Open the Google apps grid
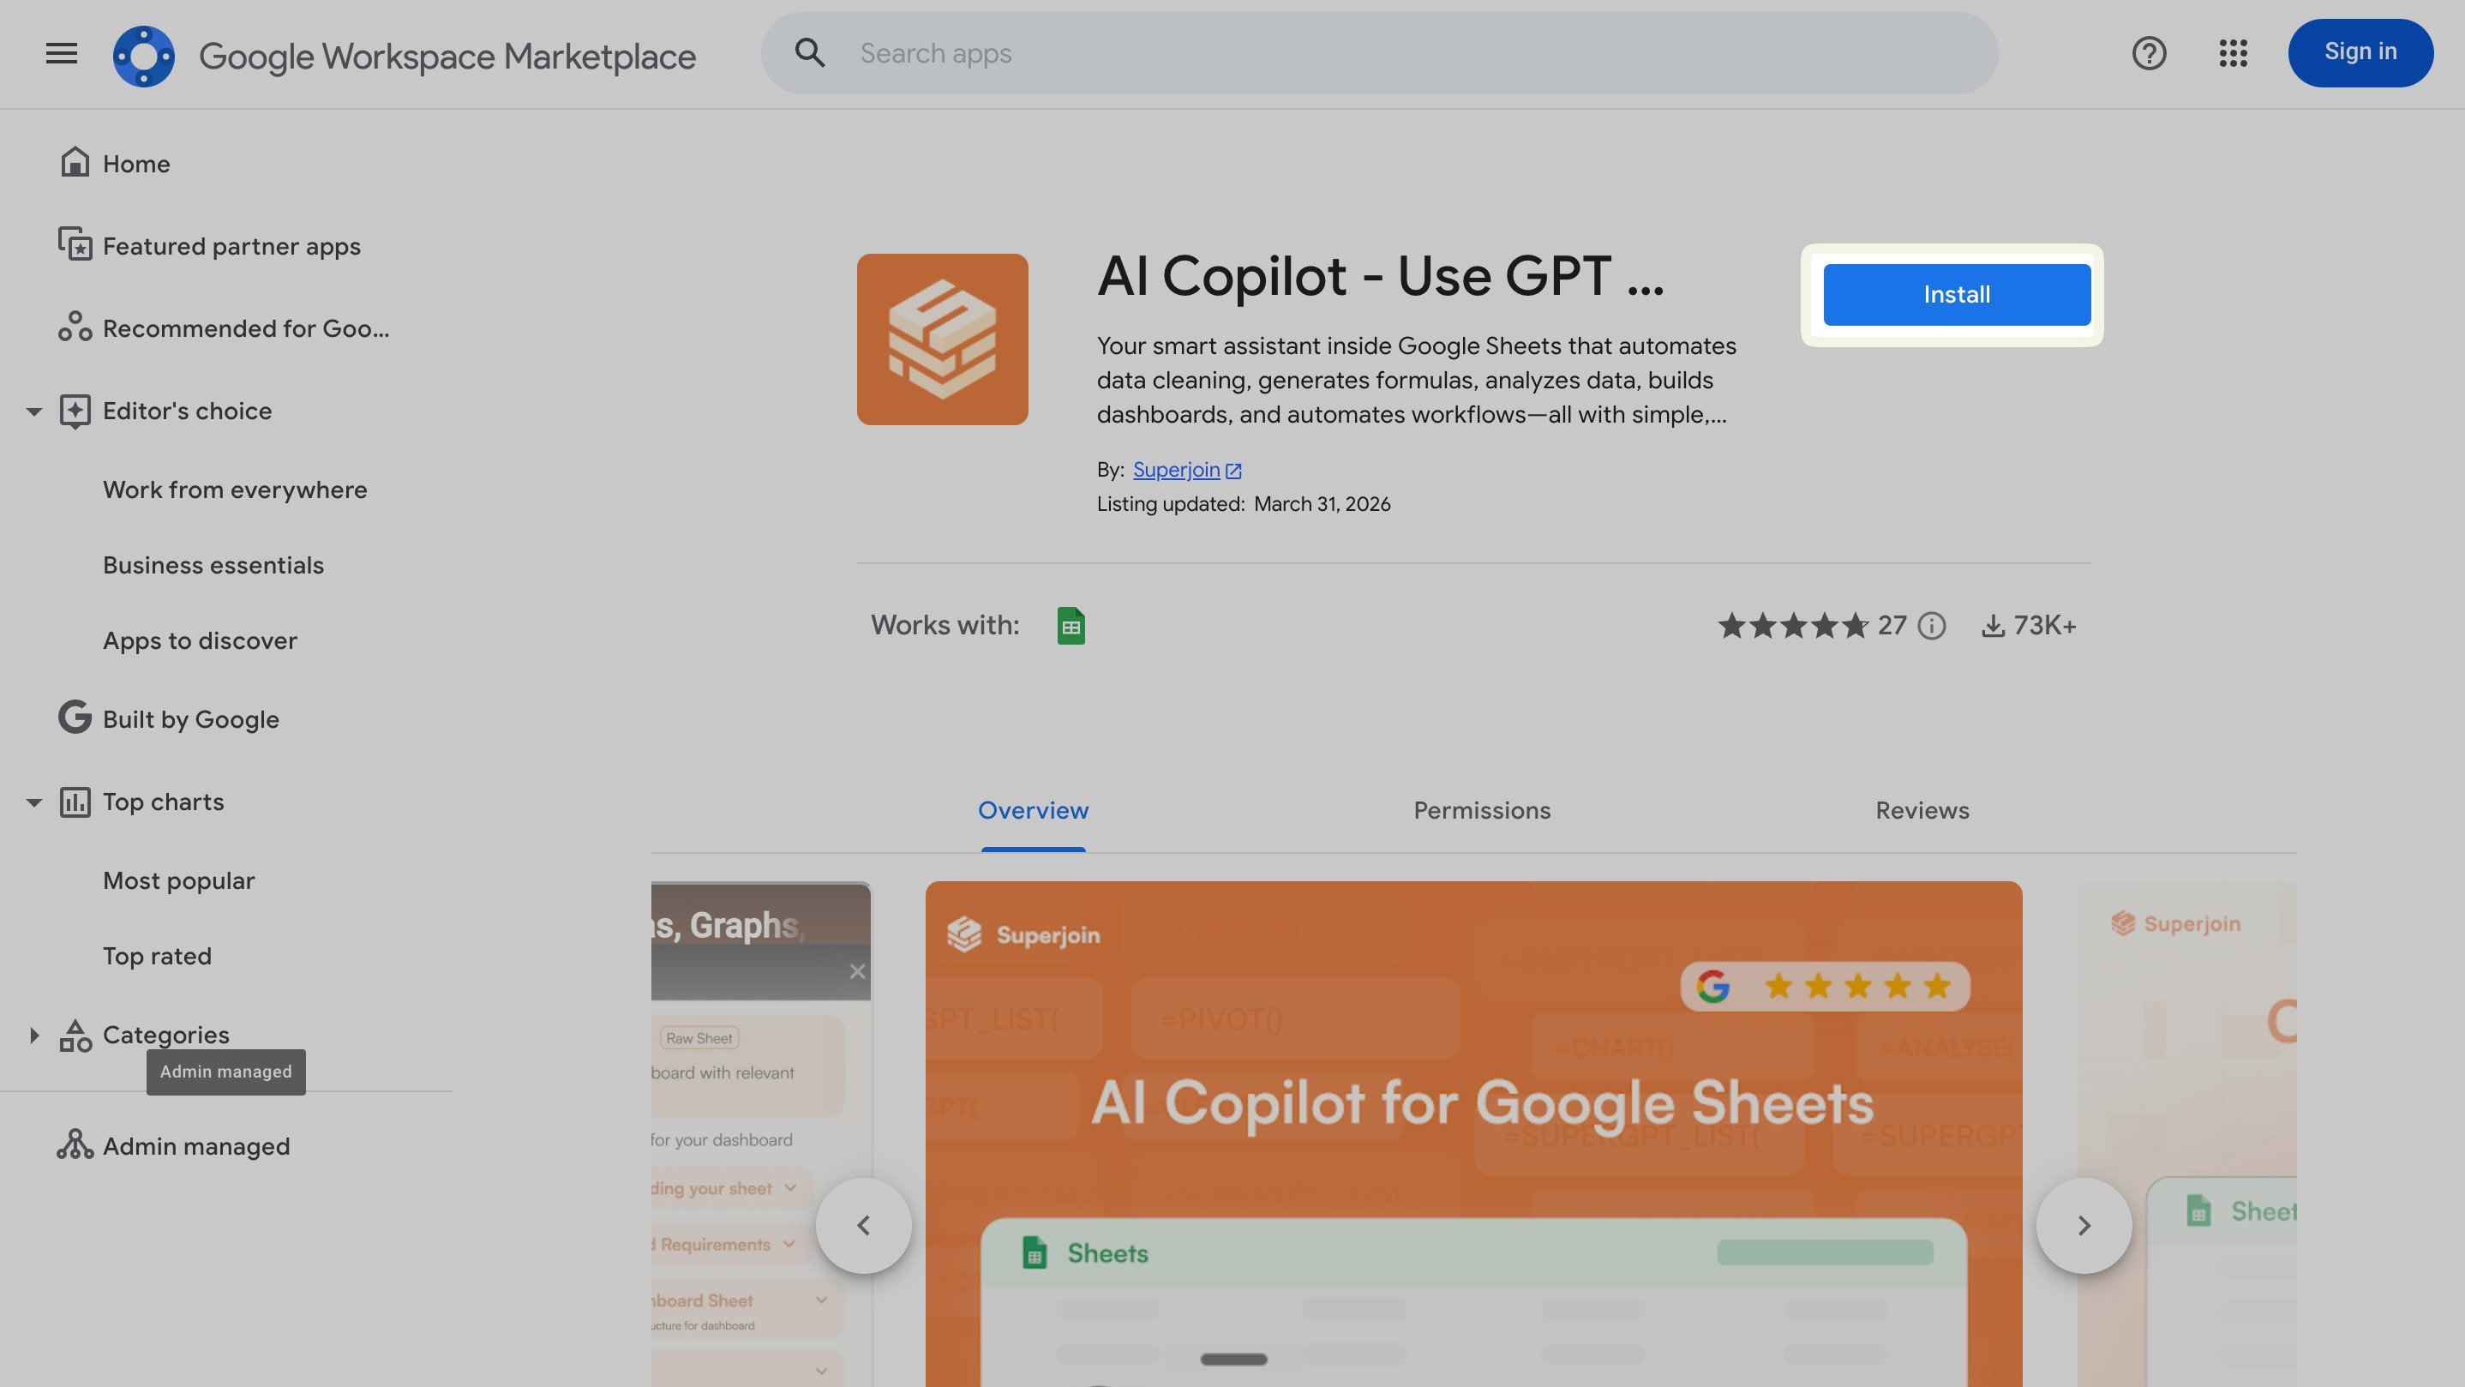This screenshot has height=1387, width=2465. pos(2233,54)
